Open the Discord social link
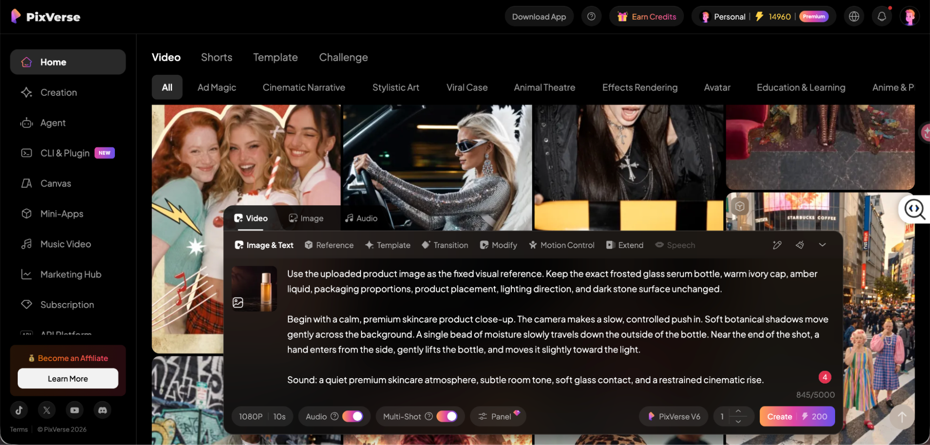930x445 pixels. (102, 410)
